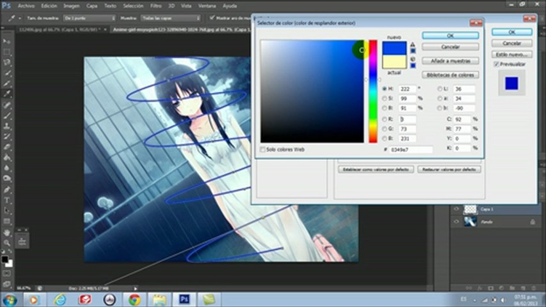Click the web-safe color cube icon
Image resolution: width=546 pixels, height=307 pixels.
pos(413,59)
